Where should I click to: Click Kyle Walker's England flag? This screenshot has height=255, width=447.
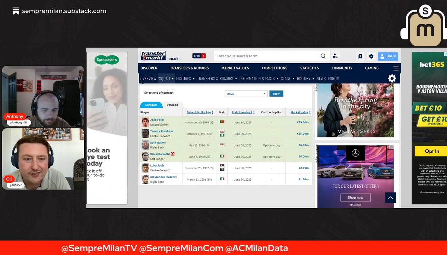(222, 145)
